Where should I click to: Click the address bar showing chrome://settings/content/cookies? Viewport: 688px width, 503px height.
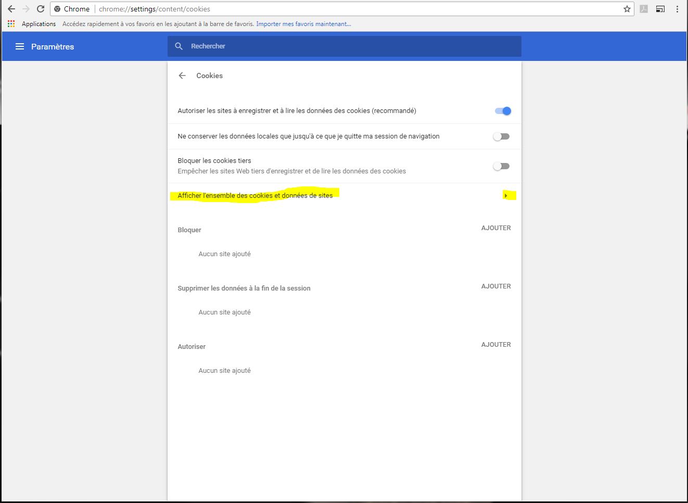(338, 9)
